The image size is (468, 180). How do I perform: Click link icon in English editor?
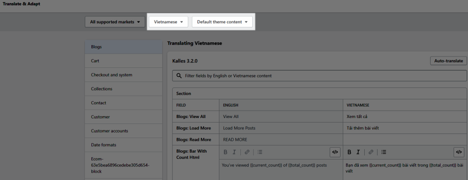pos(247,152)
